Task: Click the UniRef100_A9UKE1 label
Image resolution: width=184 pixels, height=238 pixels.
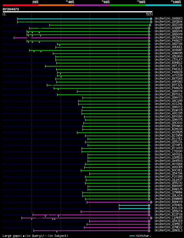Action: pyautogui.click(x=168, y=47)
